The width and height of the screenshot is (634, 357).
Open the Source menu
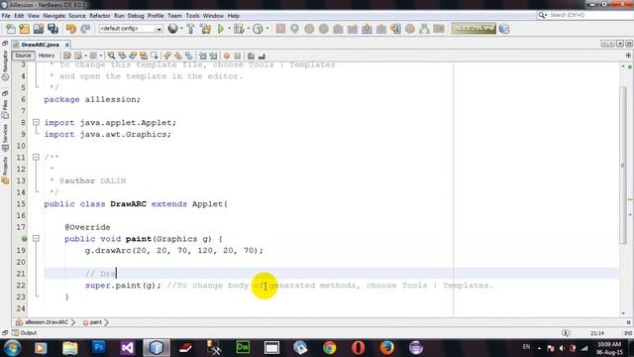(x=77, y=16)
